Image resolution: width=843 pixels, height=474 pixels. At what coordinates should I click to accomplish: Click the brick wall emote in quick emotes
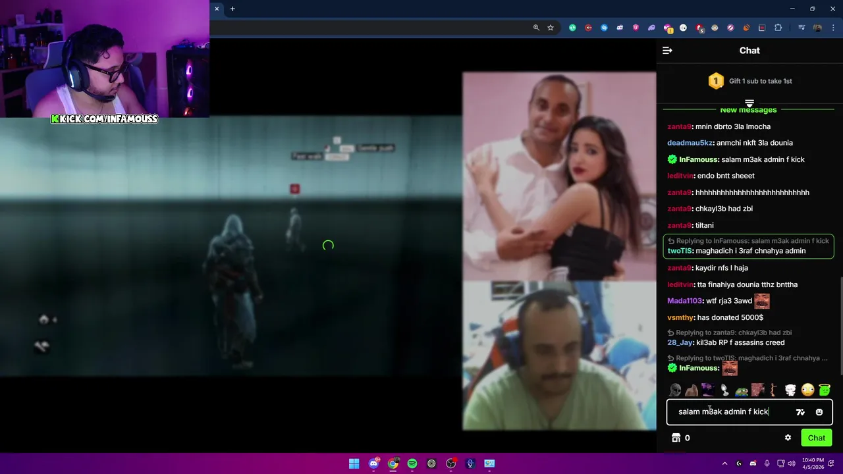click(x=758, y=390)
